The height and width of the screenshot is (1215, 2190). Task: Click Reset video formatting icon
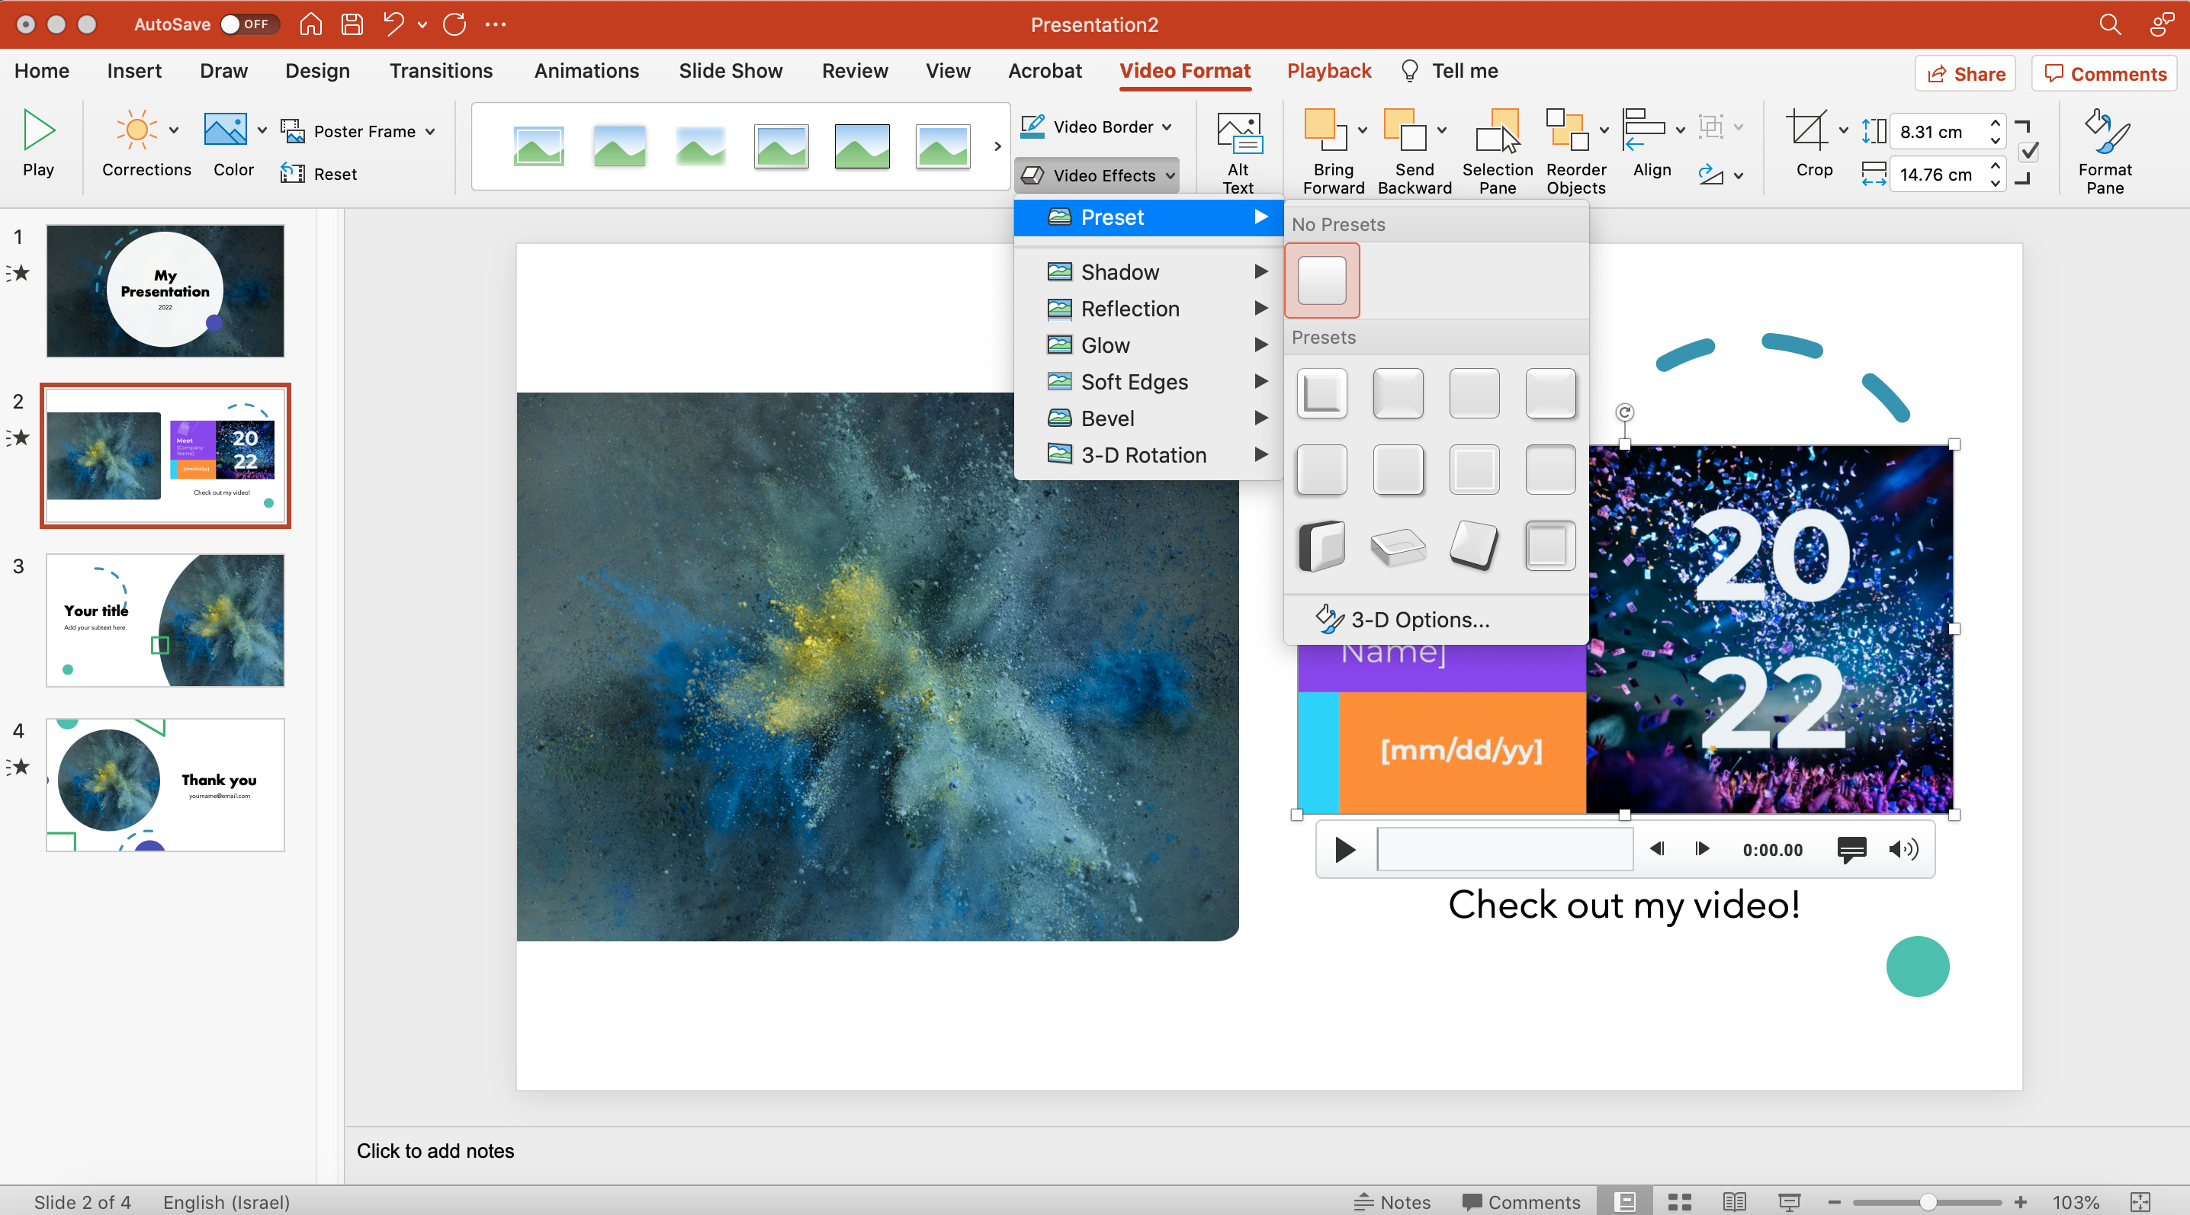(x=294, y=173)
